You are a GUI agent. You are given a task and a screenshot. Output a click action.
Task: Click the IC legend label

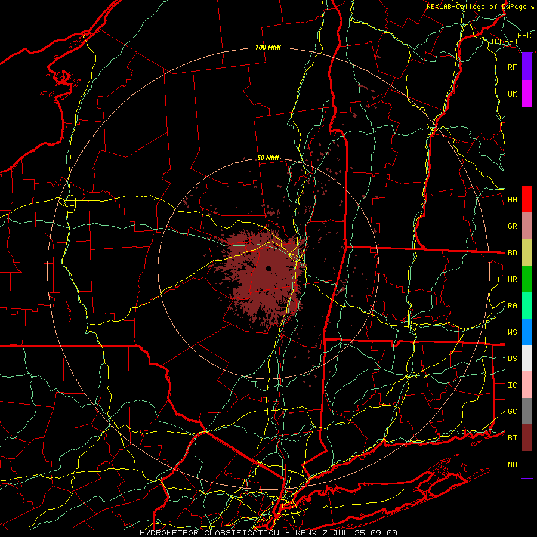click(512, 385)
